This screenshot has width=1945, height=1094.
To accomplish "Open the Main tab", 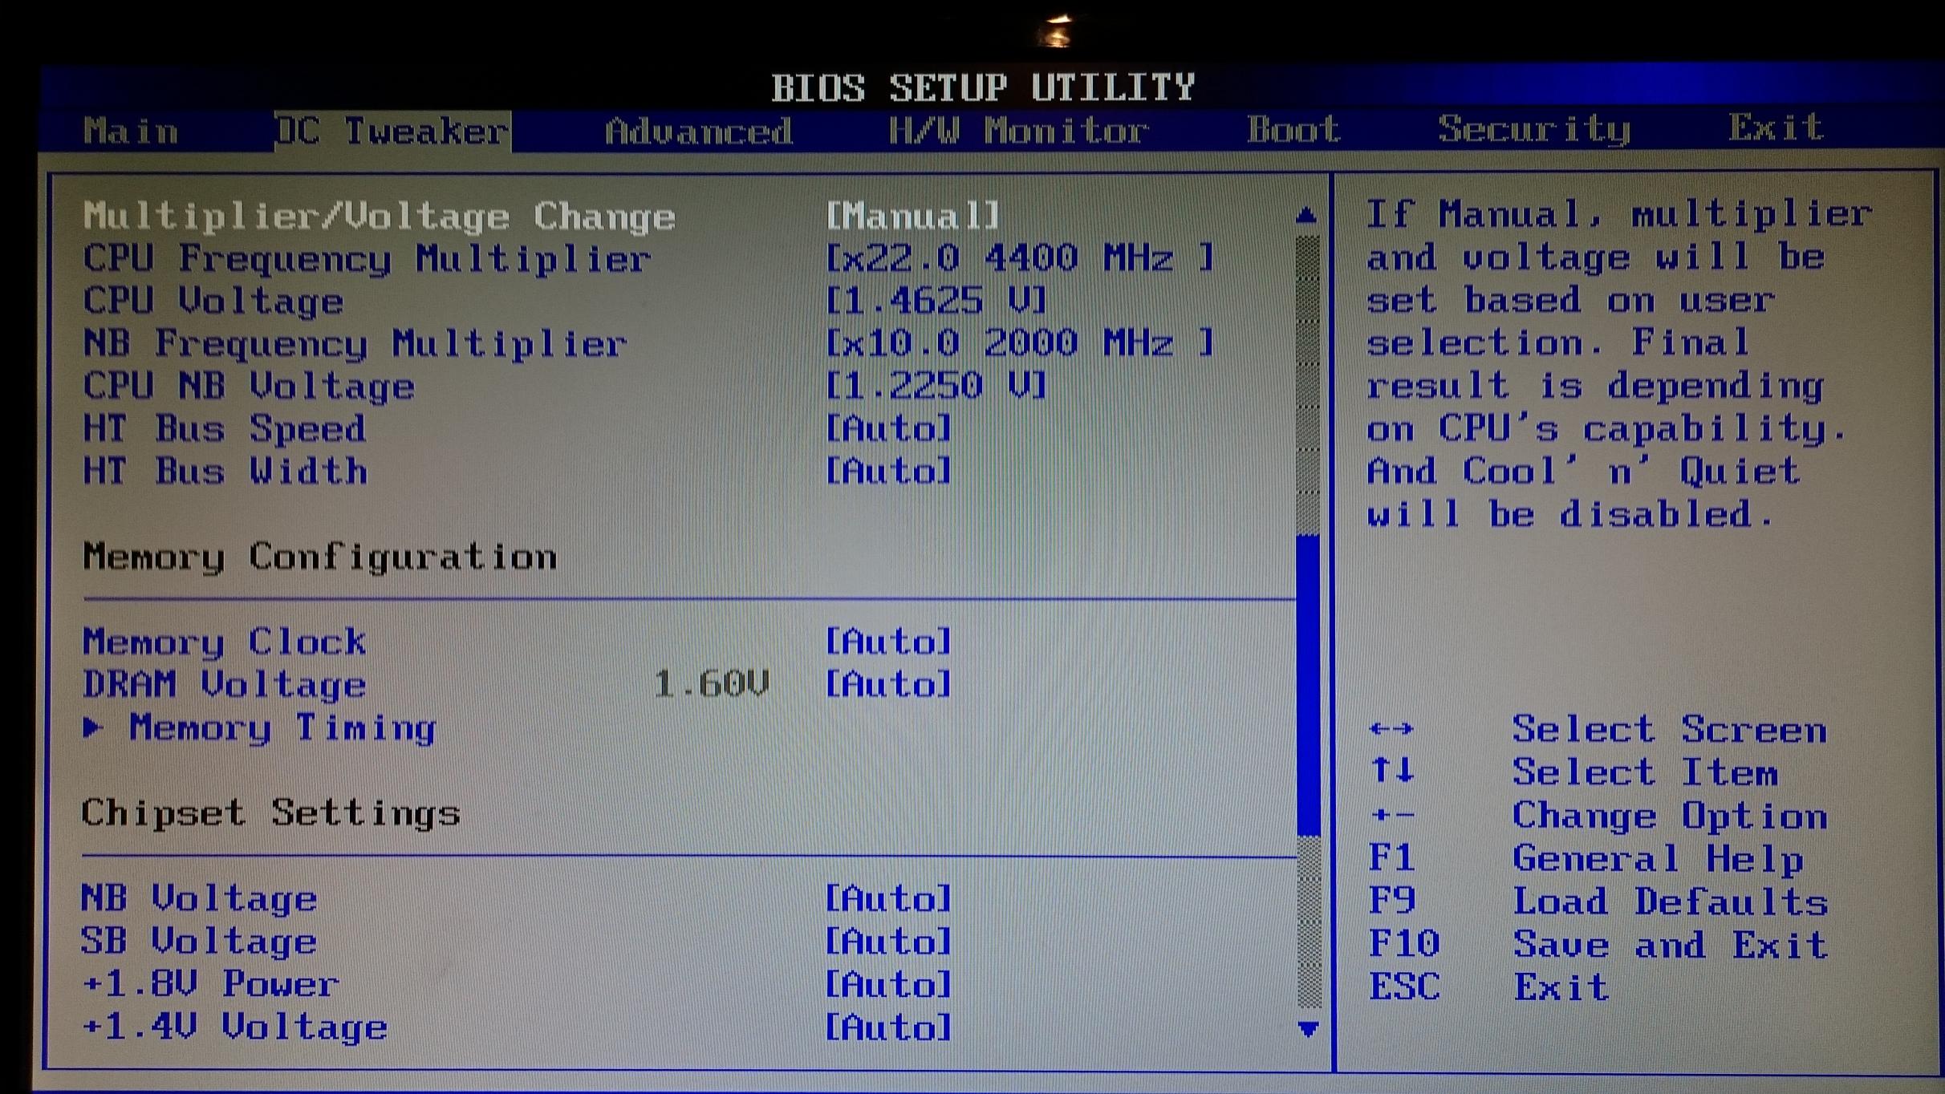I will click(x=131, y=131).
